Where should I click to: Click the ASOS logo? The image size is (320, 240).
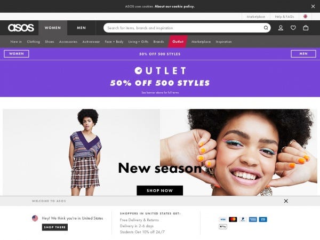point(21,28)
